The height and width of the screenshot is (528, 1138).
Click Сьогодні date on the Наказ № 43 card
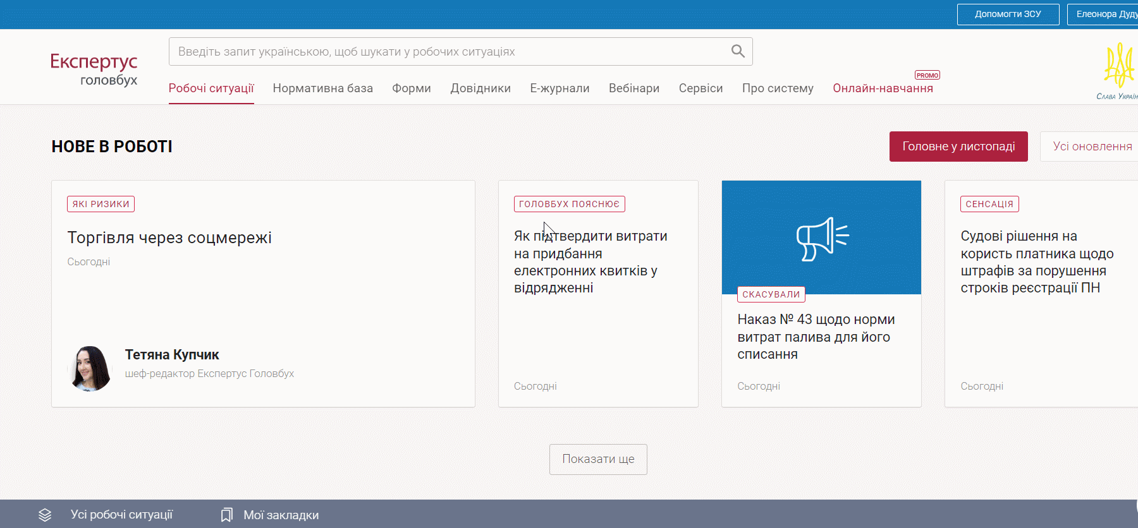pos(759,386)
